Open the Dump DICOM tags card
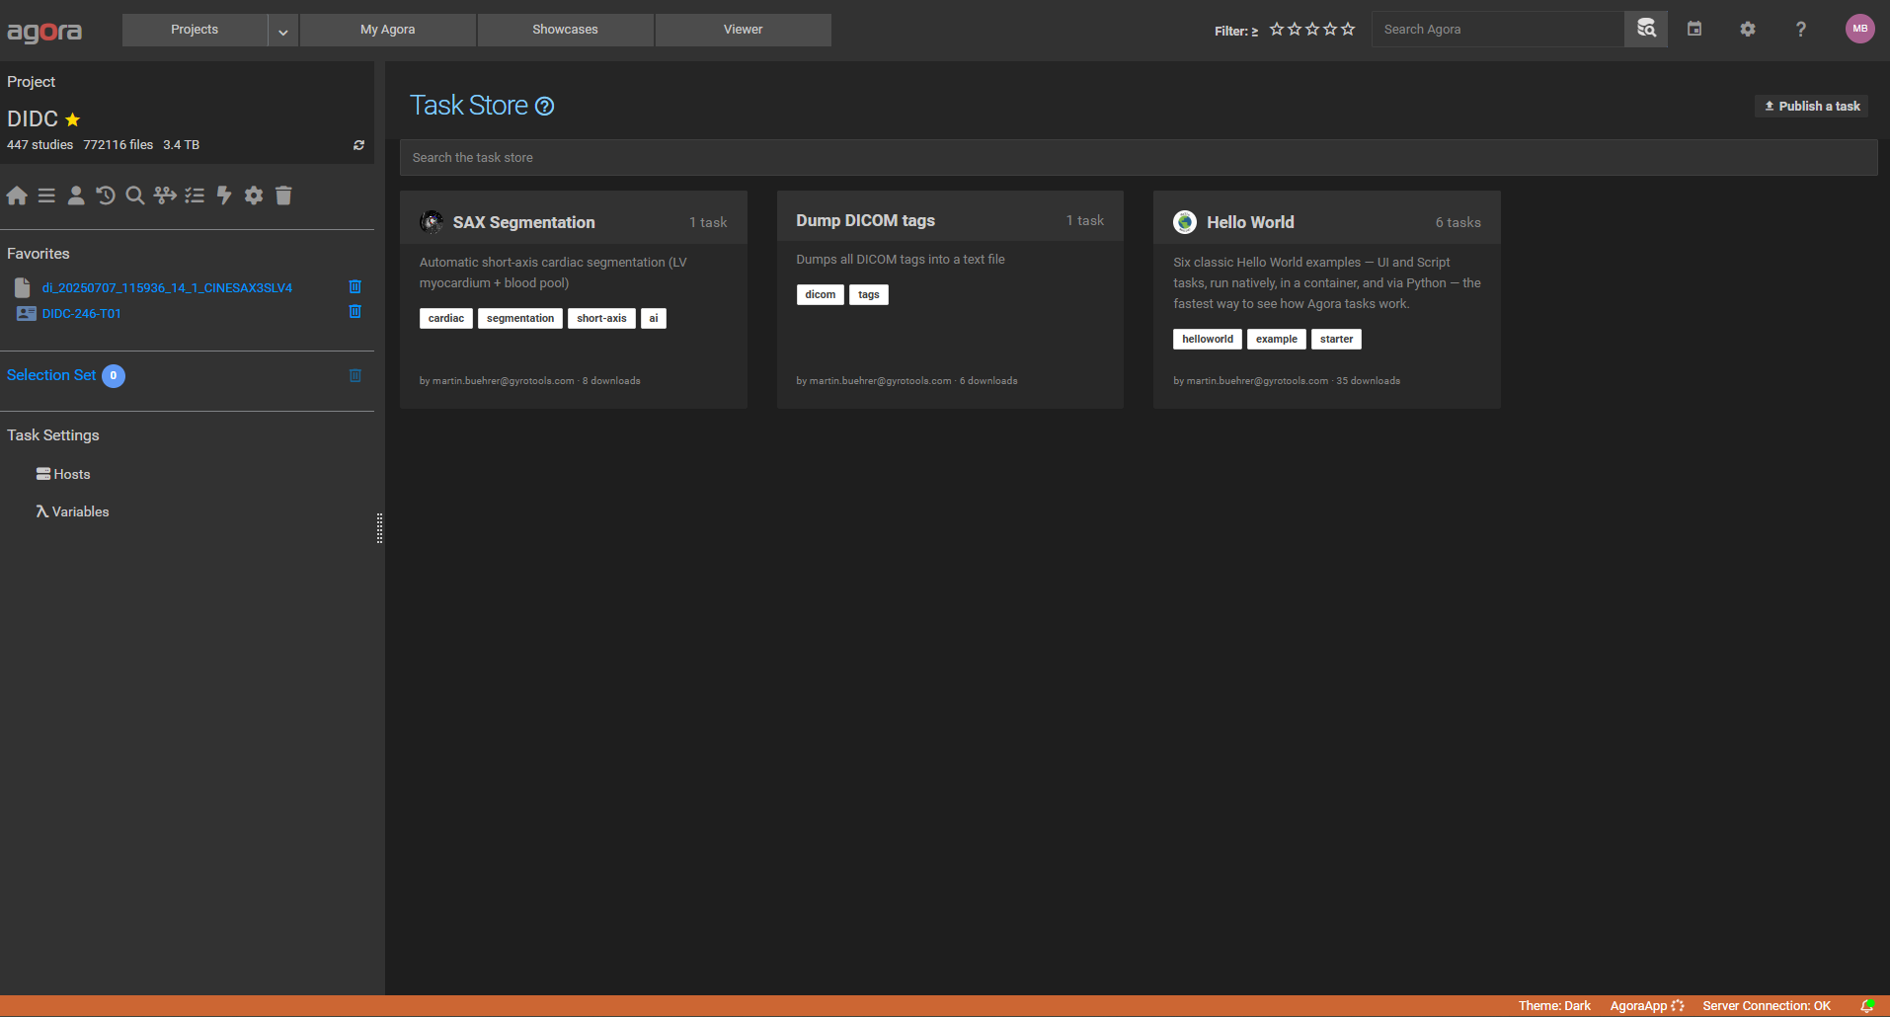Viewport: 1890px width, 1017px height. 950,299
